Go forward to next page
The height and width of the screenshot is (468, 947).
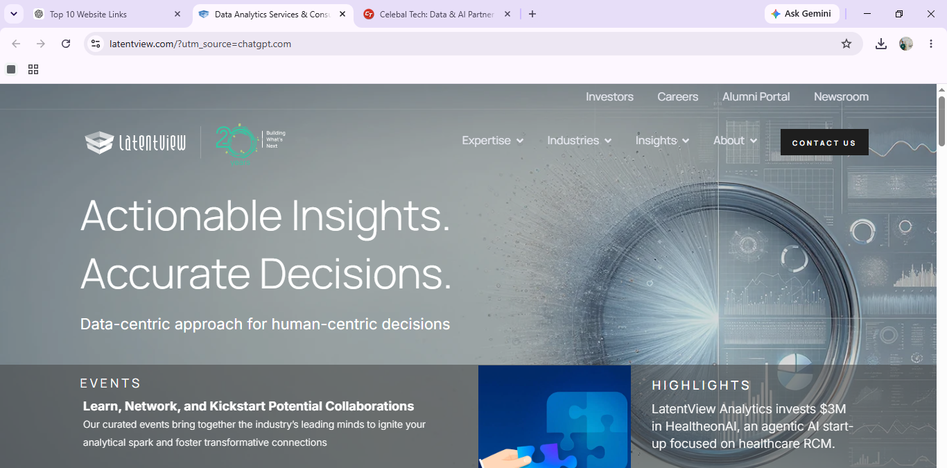(41, 44)
